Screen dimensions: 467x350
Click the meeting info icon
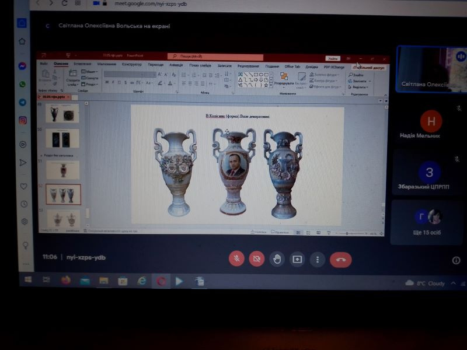pyautogui.click(x=456, y=260)
